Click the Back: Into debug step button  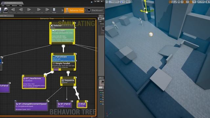[x=20, y=10]
